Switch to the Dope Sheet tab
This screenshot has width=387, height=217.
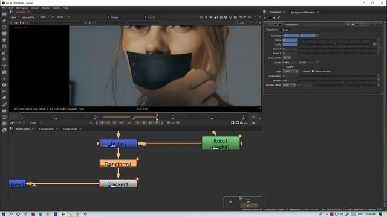pyautogui.click(x=70, y=129)
